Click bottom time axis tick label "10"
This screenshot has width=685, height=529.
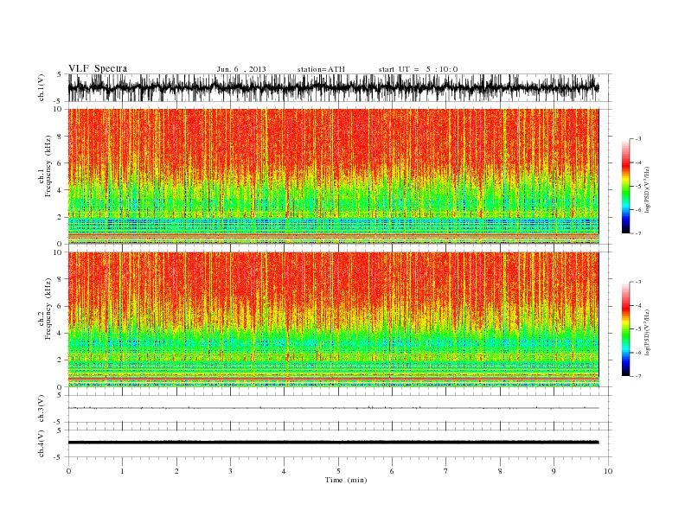pos(608,471)
